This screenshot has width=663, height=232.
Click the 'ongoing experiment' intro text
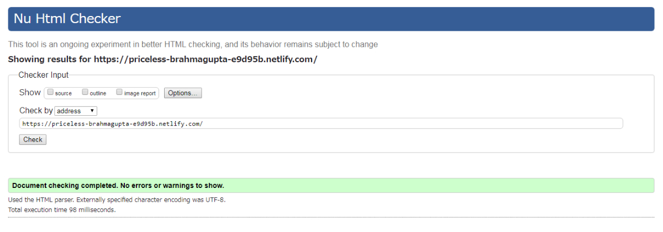193,44
